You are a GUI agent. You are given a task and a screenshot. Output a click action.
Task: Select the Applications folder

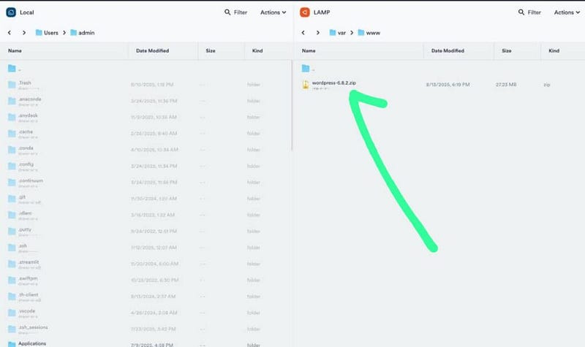(146, 343)
